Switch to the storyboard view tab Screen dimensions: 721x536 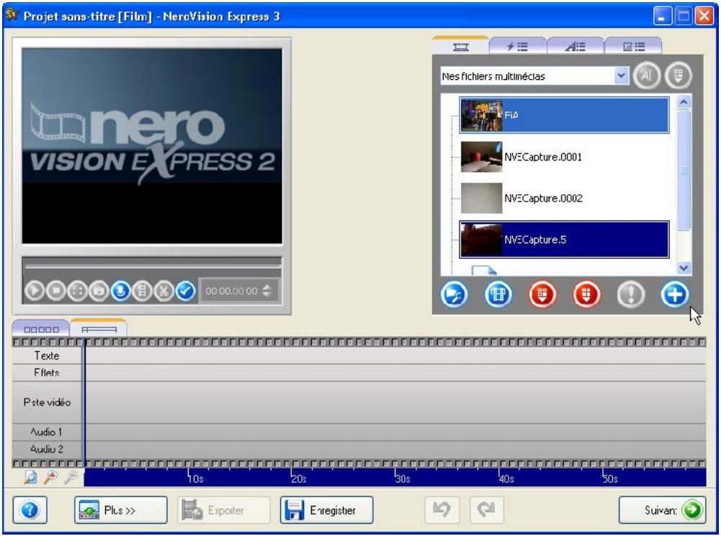(41, 329)
